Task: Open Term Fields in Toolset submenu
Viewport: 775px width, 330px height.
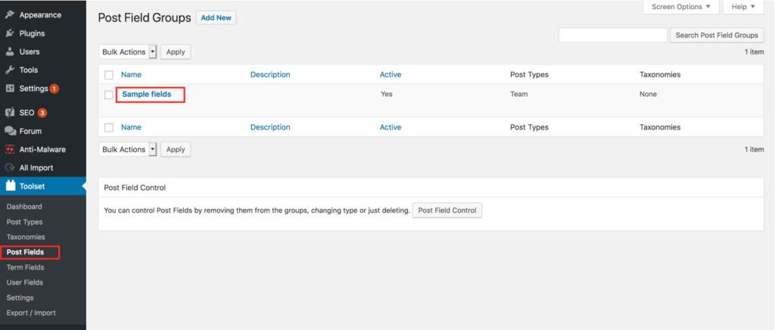Action: click(25, 267)
